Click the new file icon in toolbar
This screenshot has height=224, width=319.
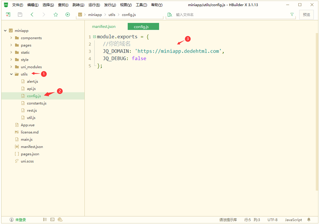(x=8, y=15)
